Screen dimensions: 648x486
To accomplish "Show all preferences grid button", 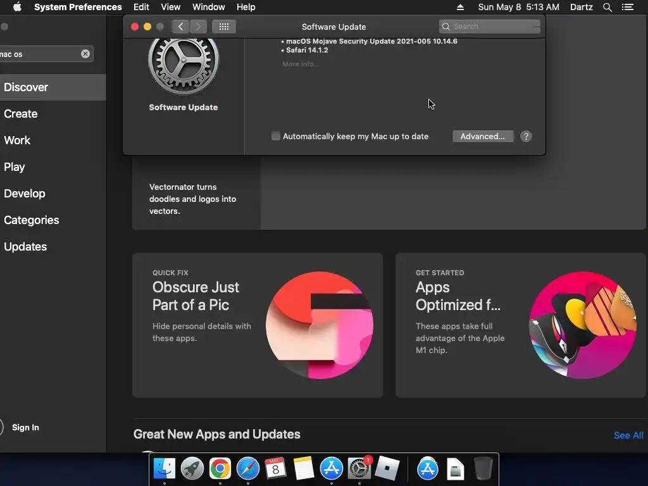I will click(x=223, y=27).
